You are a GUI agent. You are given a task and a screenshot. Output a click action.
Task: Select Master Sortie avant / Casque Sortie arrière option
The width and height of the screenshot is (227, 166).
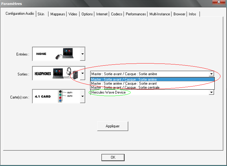click(152, 79)
